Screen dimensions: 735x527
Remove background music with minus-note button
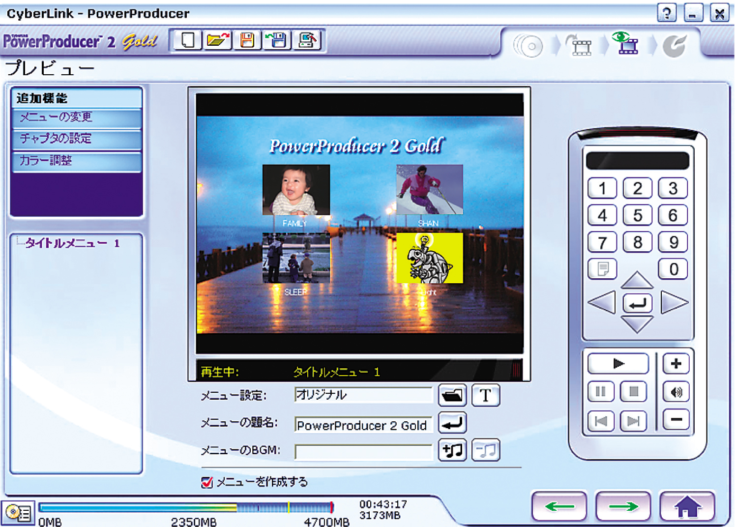485,450
